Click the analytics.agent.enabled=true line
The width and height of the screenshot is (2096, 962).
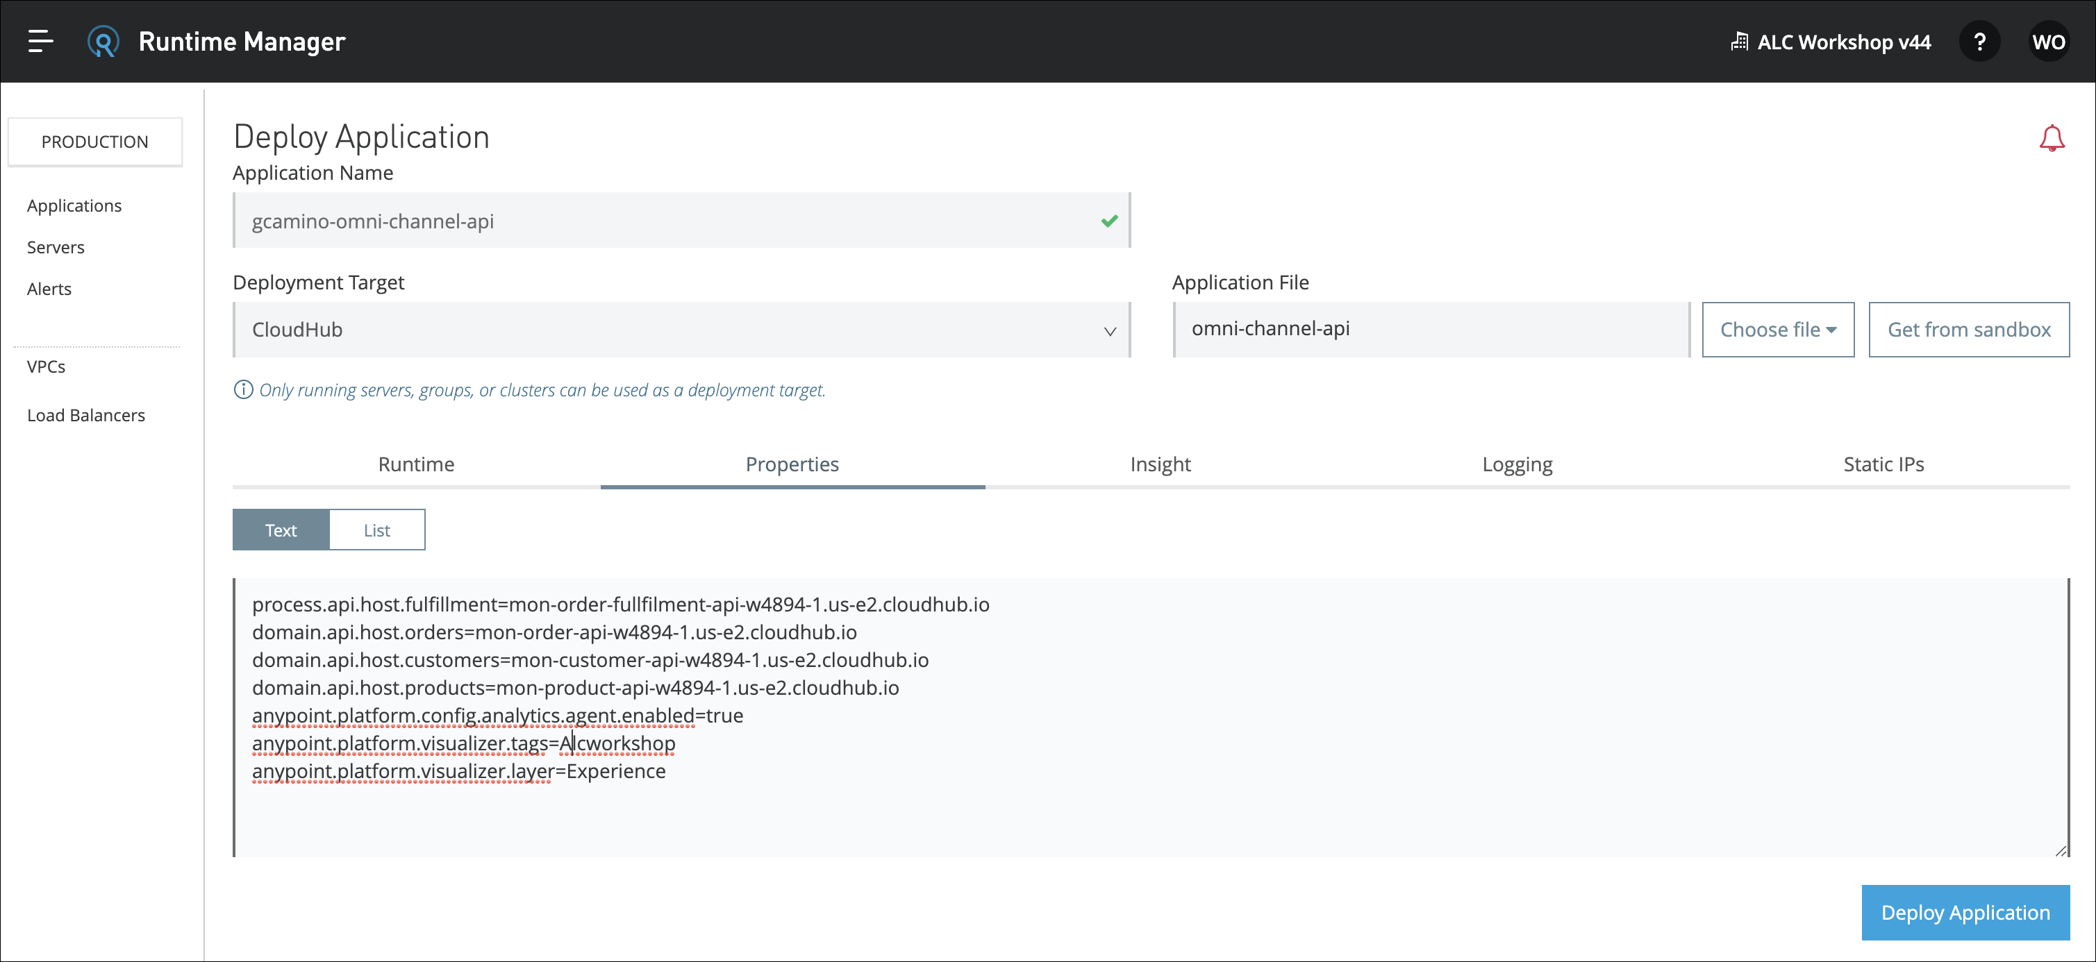(x=497, y=716)
